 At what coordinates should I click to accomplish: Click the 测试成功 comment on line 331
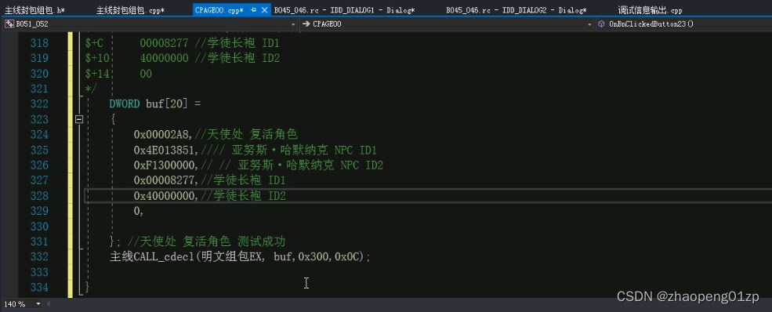[x=262, y=241]
